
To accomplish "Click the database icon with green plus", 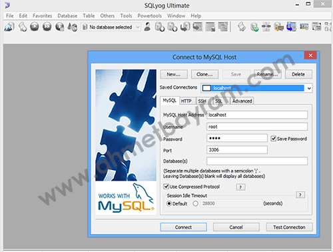I will pyautogui.click(x=254, y=27).
